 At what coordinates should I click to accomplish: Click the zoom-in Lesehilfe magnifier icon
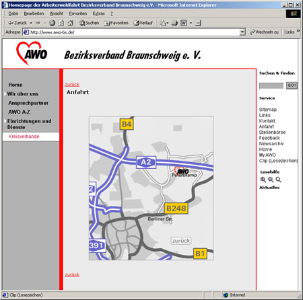[x=263, y=180]
